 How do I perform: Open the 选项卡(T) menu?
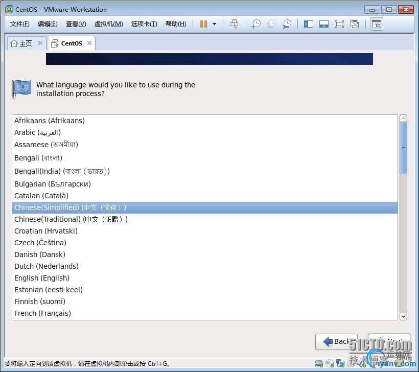(144, 24)
